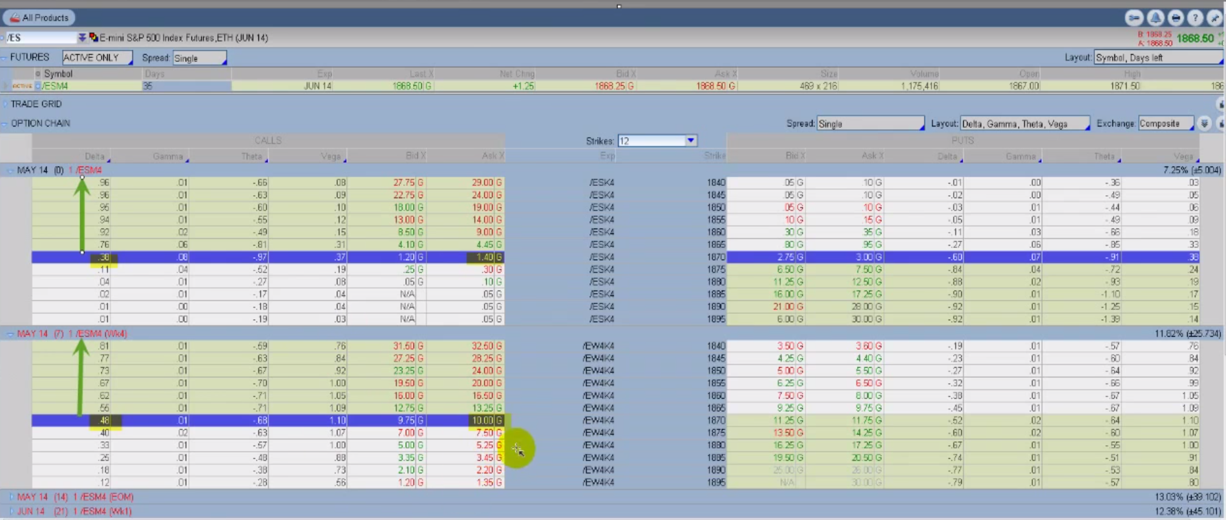The image size is (1226, 520).
Task: Click the 1.40 call ask at 1870 strike
Action: click(x=485, y=257)
